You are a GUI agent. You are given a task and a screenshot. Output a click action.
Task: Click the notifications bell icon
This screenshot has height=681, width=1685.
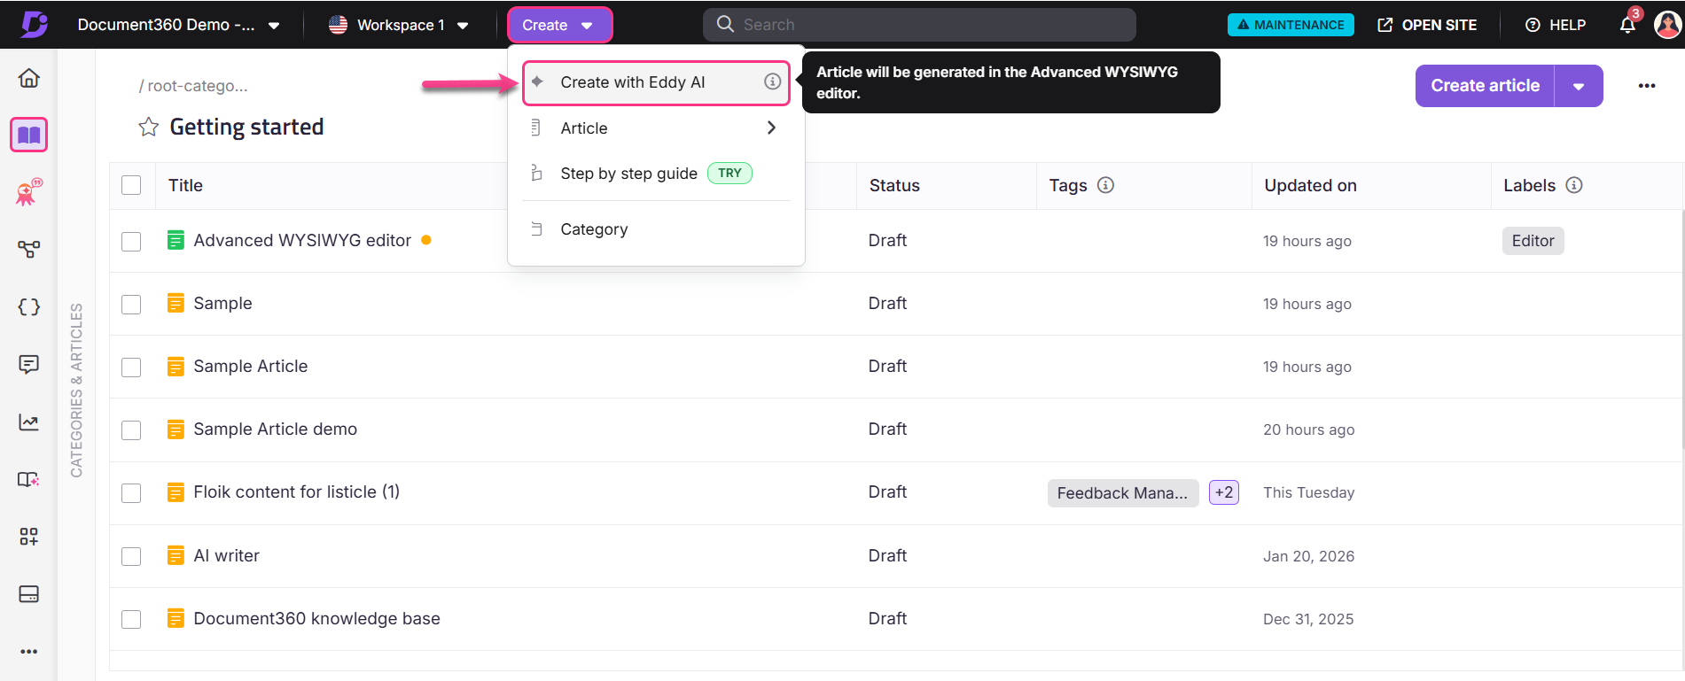(1627, 25)
